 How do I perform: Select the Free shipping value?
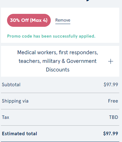113,101
